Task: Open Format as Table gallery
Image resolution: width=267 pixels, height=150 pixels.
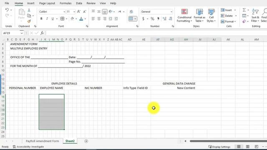Action: tap(199, 15)
